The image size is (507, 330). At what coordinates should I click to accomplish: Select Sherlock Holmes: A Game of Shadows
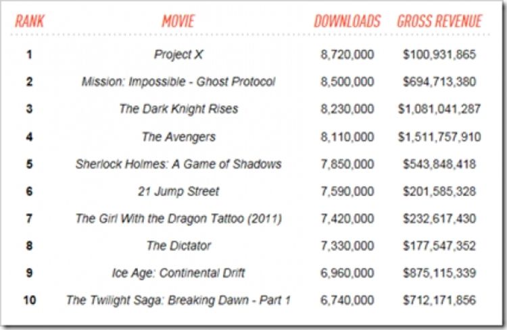(x=178, y=164)
